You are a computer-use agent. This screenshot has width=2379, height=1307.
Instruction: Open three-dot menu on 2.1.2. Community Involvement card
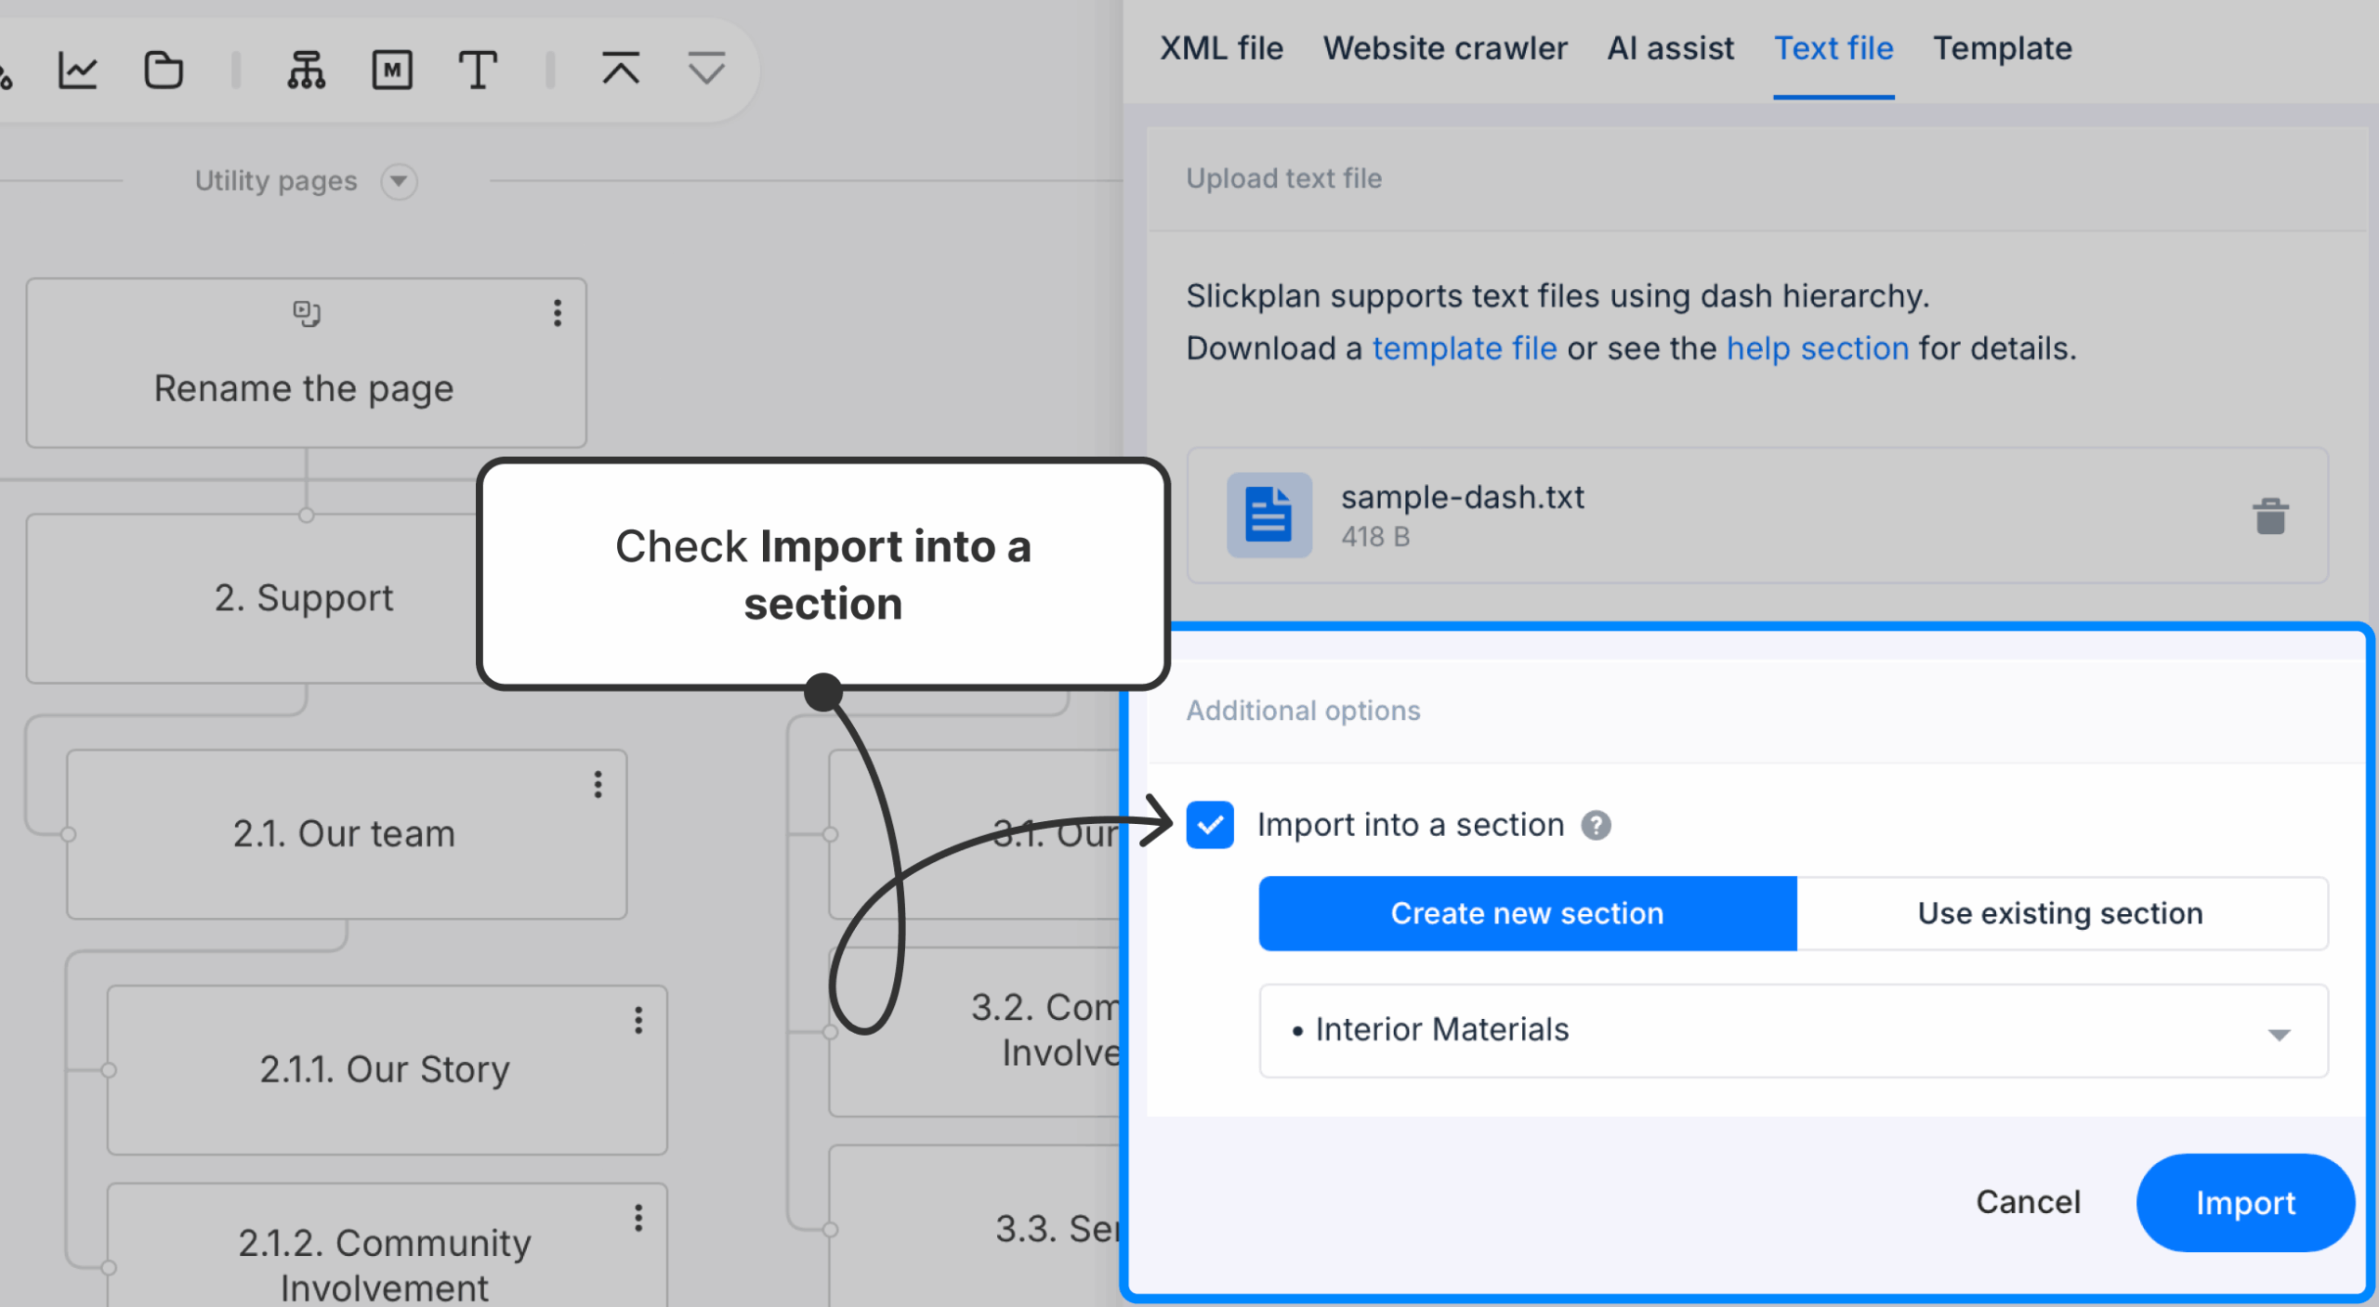(x=638, y=1218)
